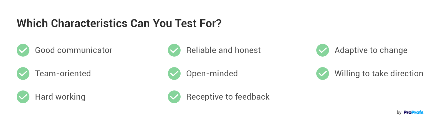Viewport: 440px width, 129px height.
Task: Click the checkmark beside Good communicator
Action: [23, 50]
